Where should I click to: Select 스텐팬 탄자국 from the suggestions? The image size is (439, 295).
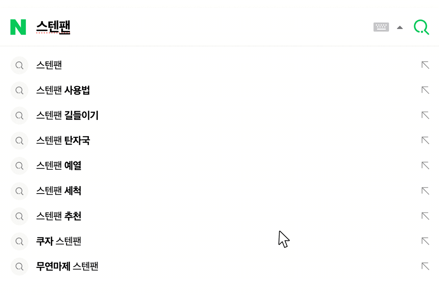pos(63,141)
